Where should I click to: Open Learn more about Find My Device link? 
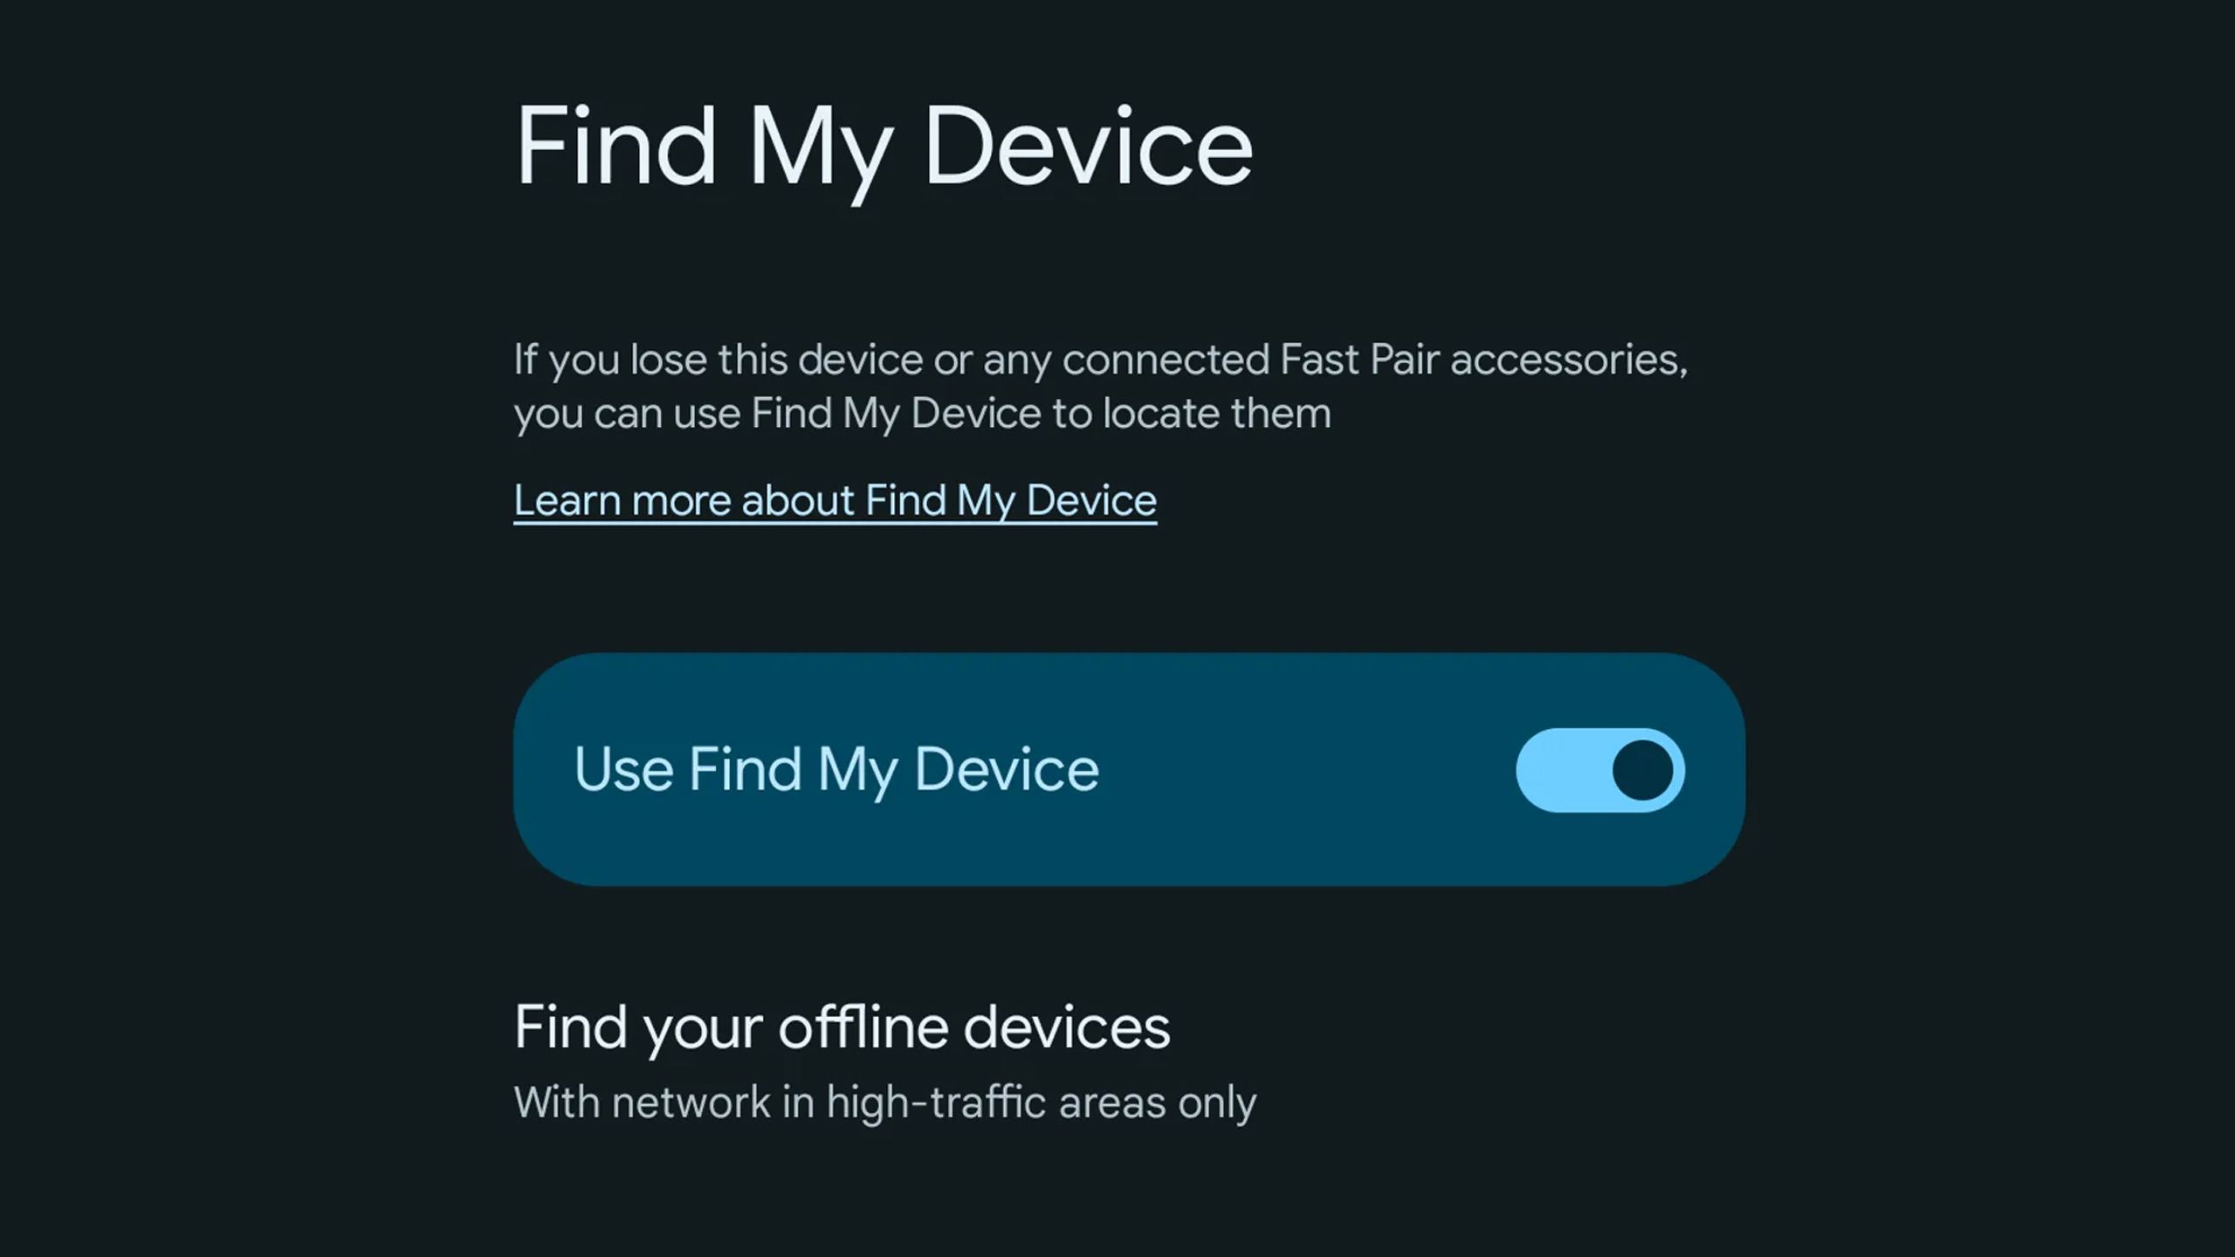[835, 498]
